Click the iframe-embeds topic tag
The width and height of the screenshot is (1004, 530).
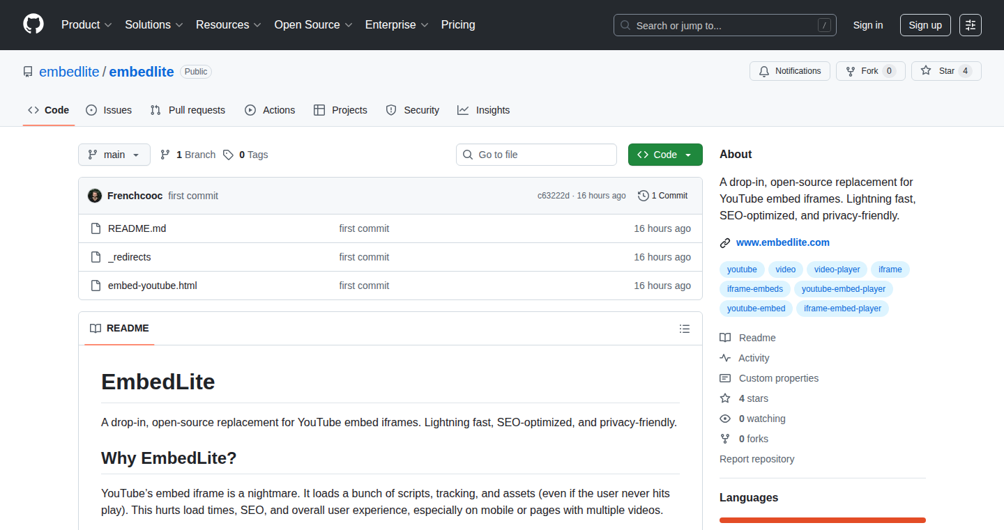(x=755, y=289)
